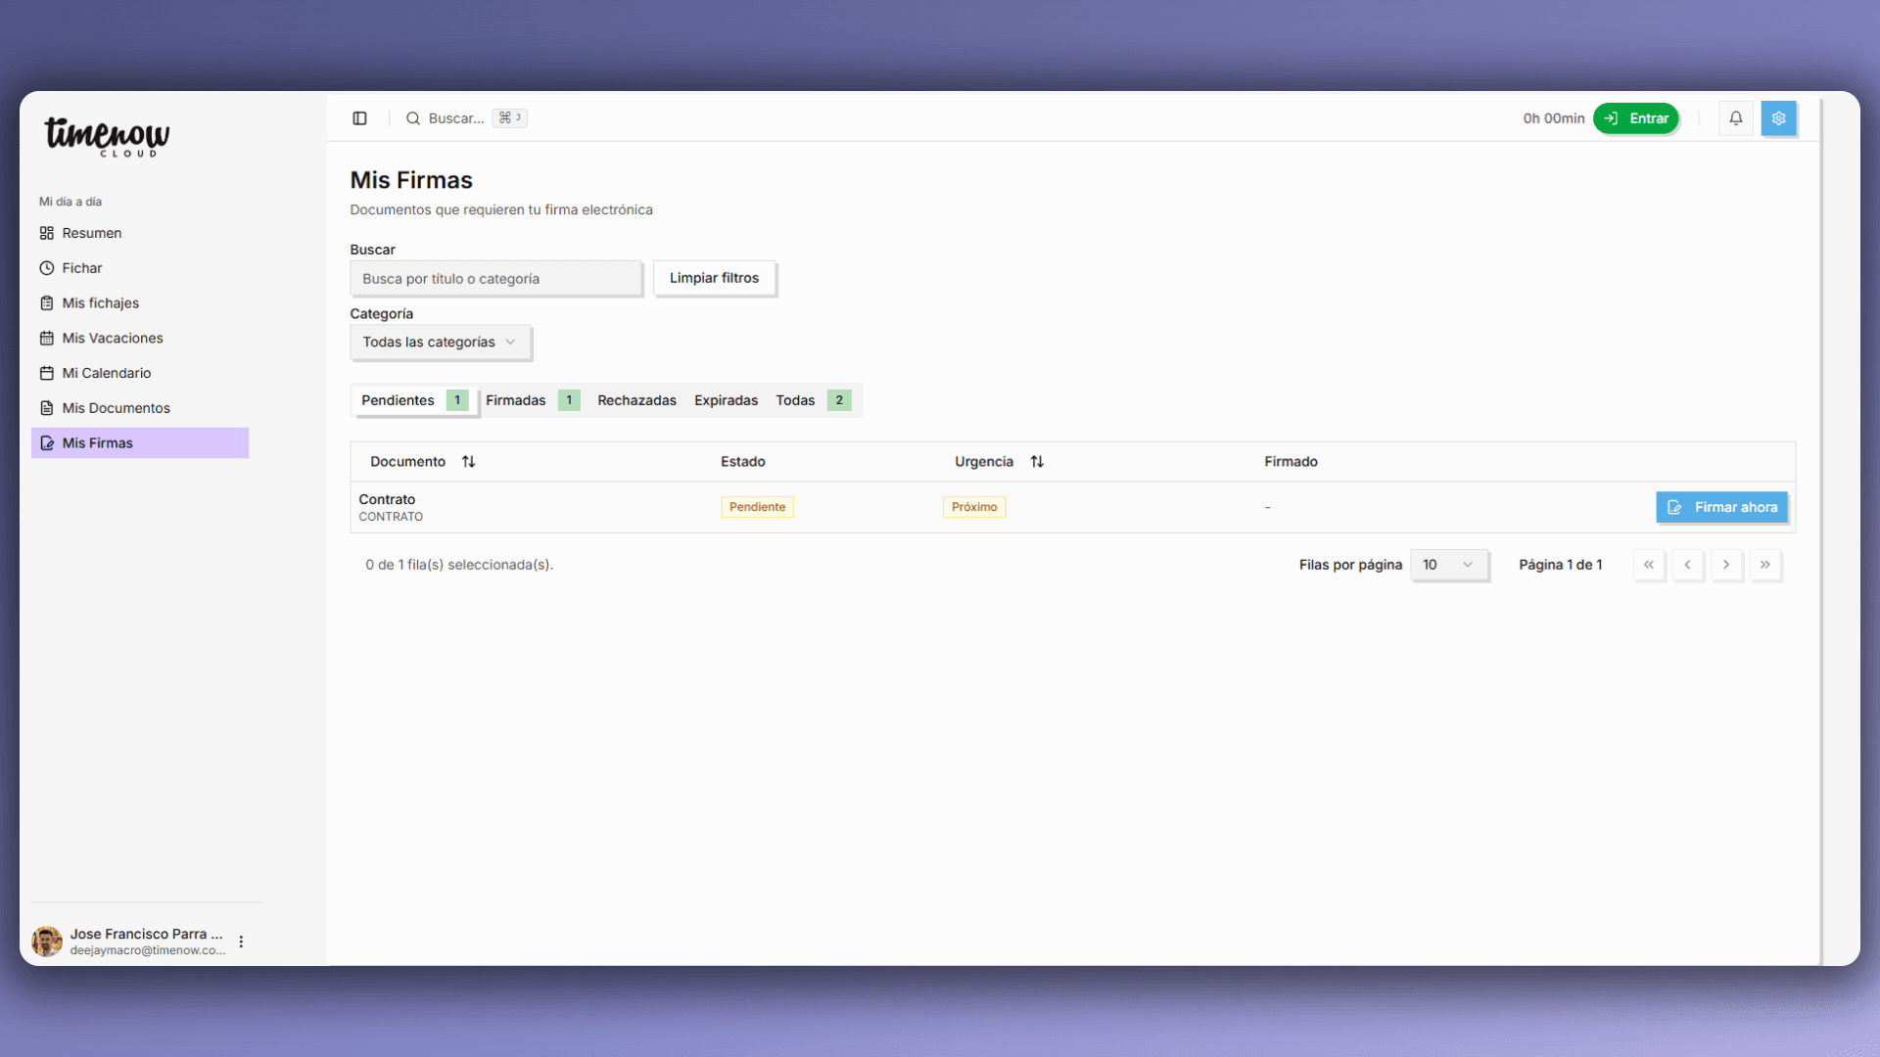Open settings gear in top bar
Image resolution: width=1880 pixels, height=1057 pixels.
click(x=1778, y=118)
